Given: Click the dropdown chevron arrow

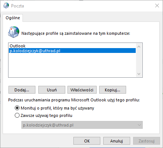Looking at the screenshot, I should [139, 125].
